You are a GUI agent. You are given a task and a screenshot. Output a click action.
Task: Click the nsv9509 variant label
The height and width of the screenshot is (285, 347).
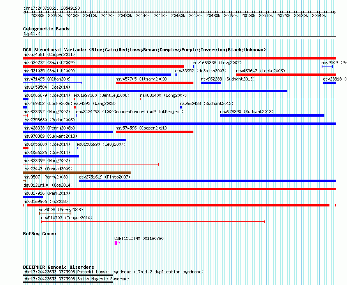[334, 63]
